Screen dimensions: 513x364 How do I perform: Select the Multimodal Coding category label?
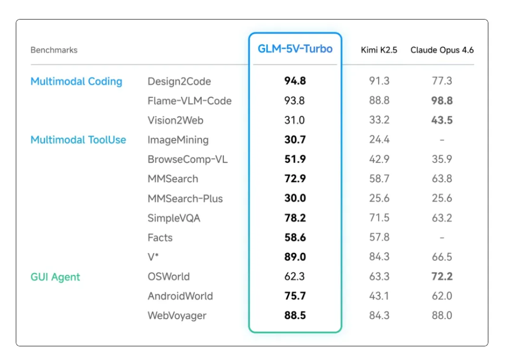coord(76,81)
